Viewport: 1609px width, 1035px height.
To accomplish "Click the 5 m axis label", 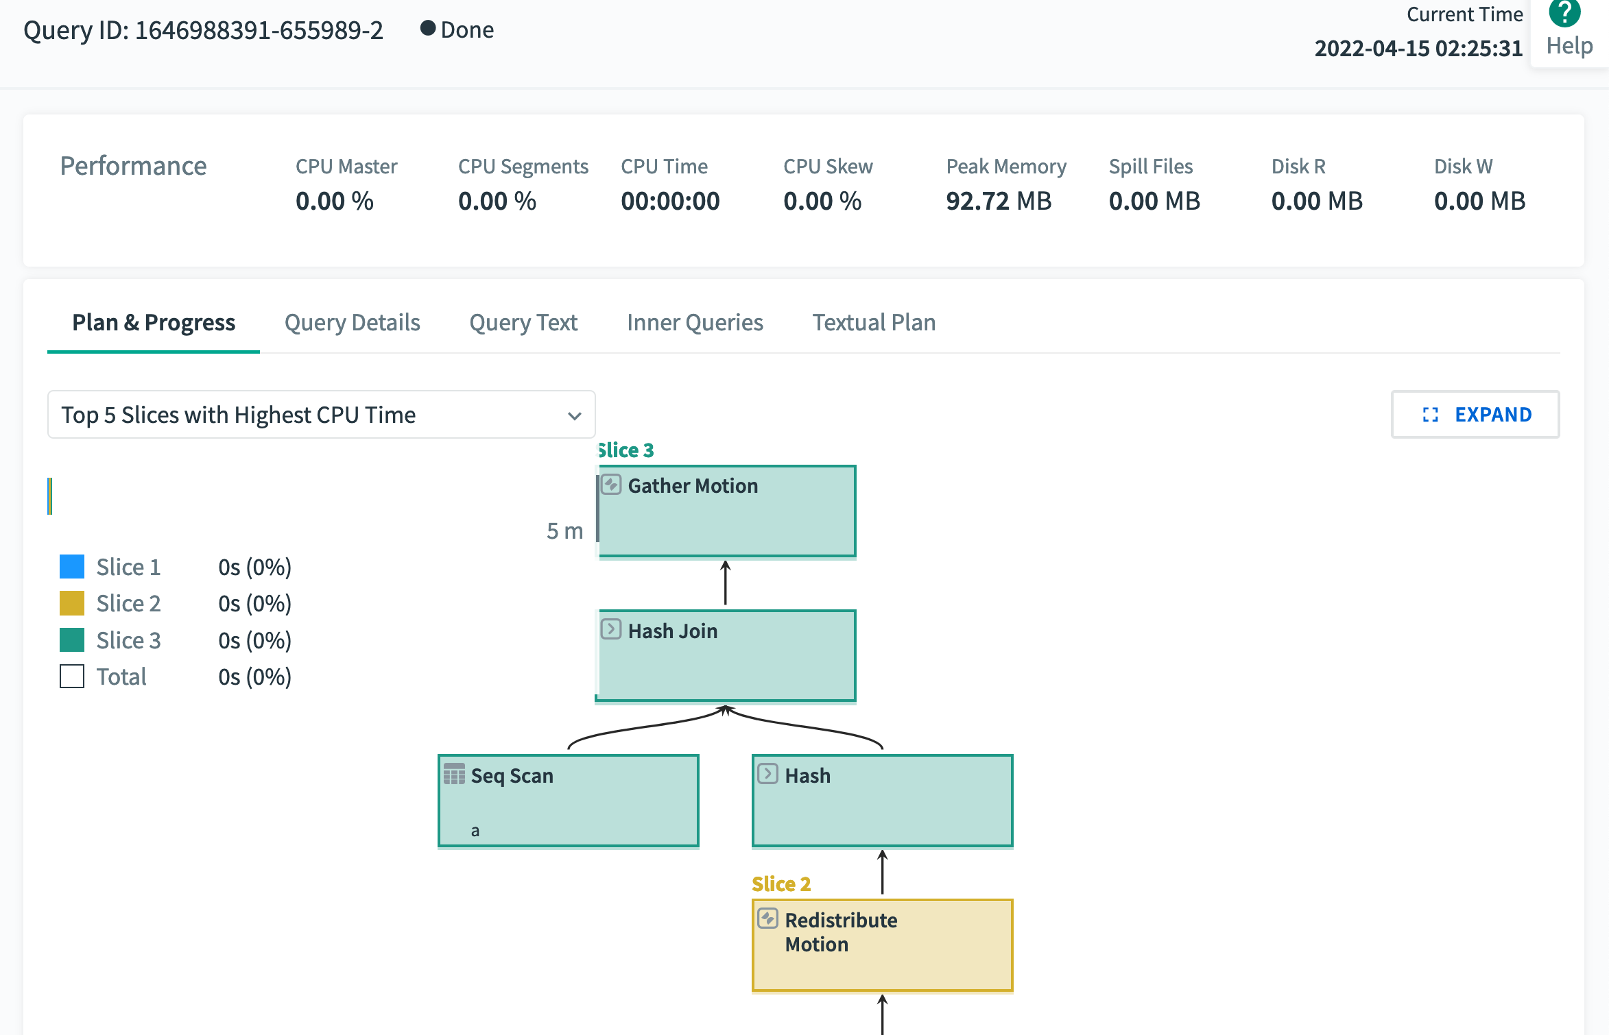I will click(565, 531).
